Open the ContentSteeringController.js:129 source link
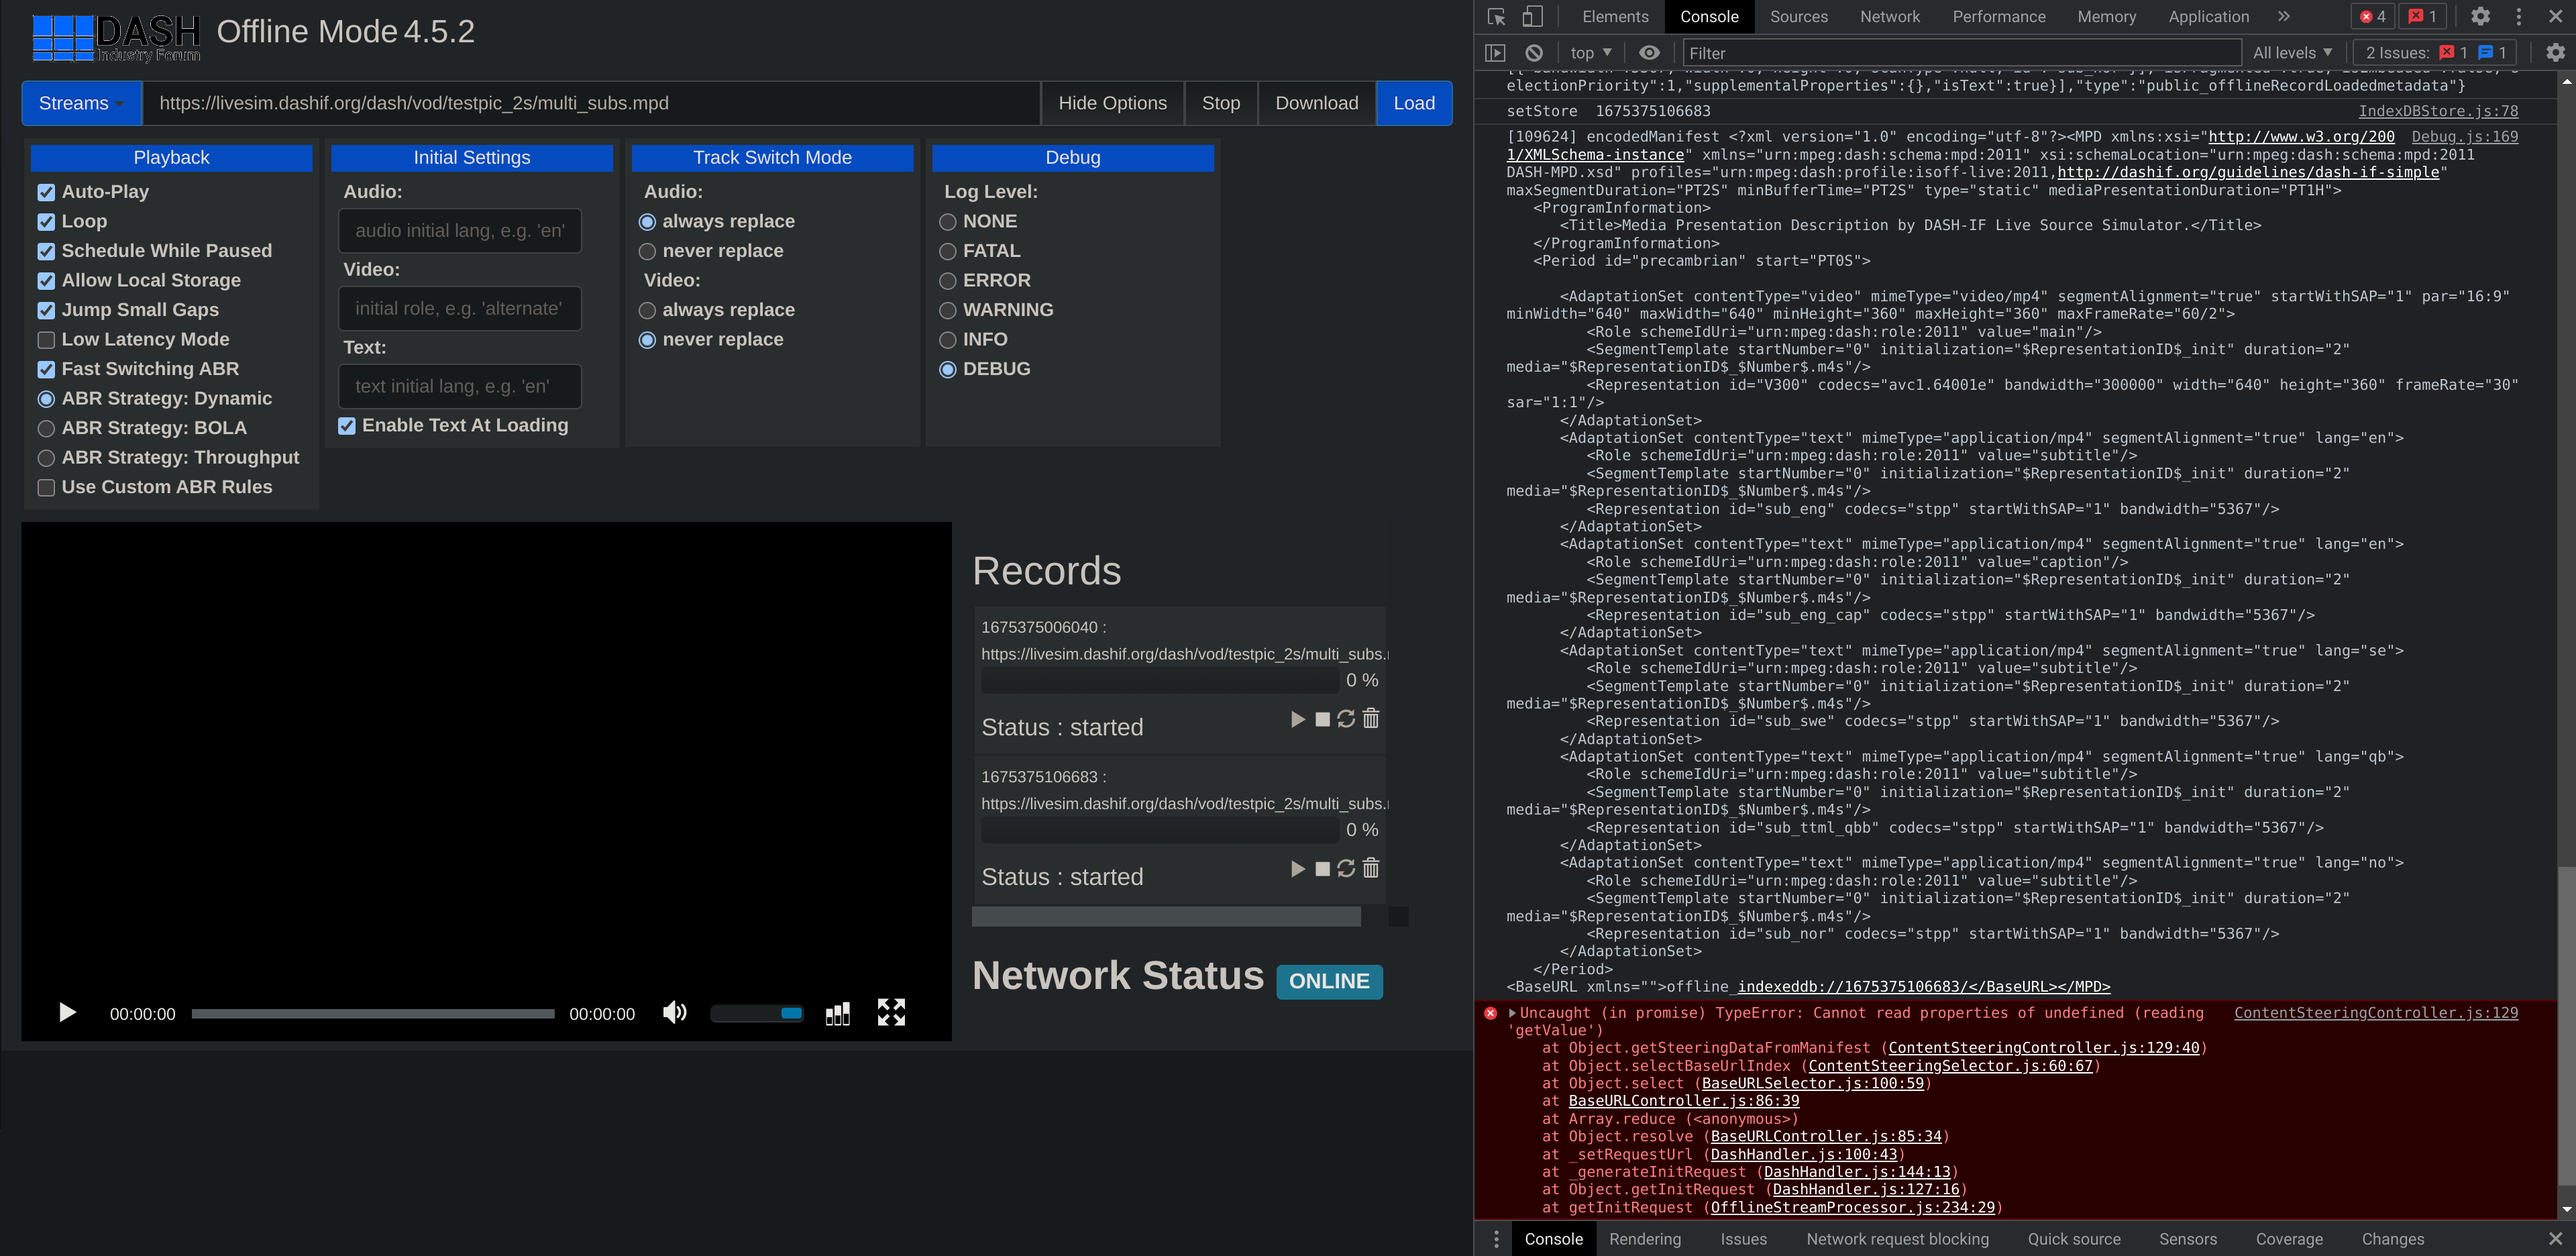 pos(2376,1013)
